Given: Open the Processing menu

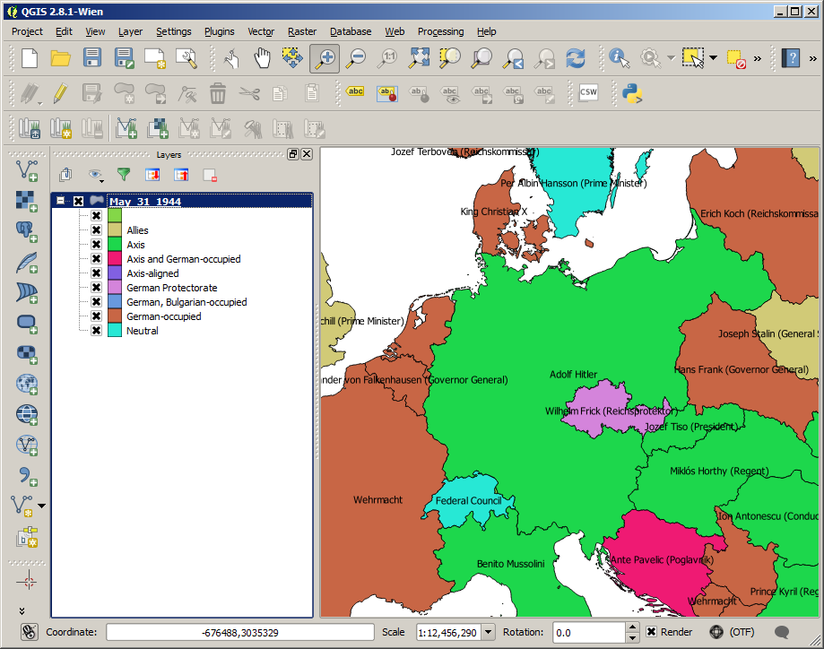Looking at the screenshot, I should [440, 31].
